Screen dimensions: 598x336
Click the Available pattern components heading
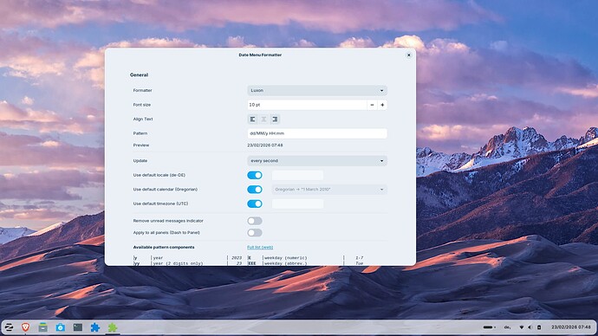point(164,248)
